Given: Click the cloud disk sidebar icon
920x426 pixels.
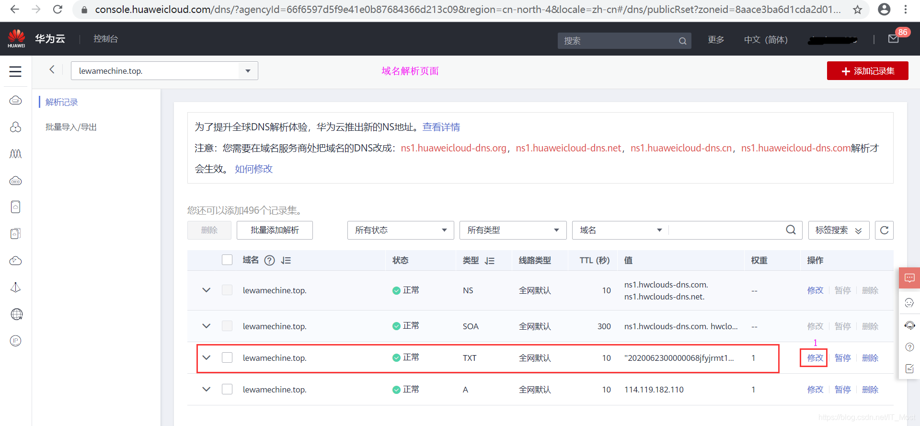Looking at the screenshot, I should (16, 181).
